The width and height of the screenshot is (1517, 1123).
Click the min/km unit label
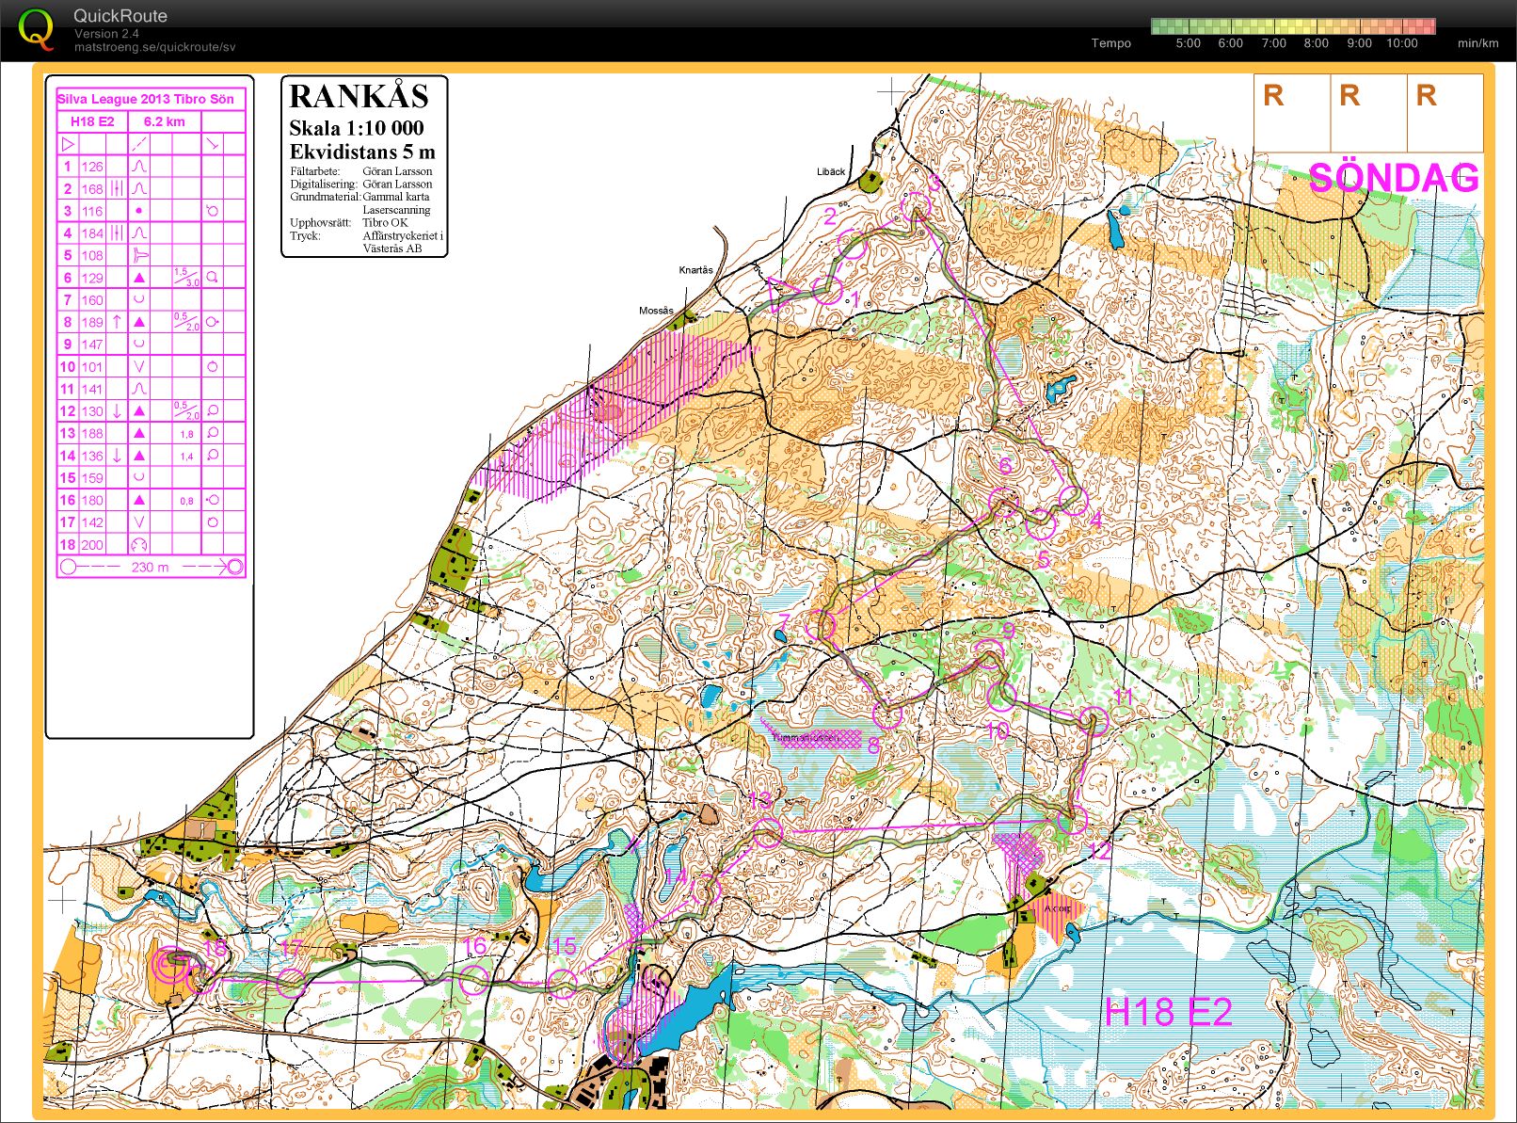[x=1477, y=43]
